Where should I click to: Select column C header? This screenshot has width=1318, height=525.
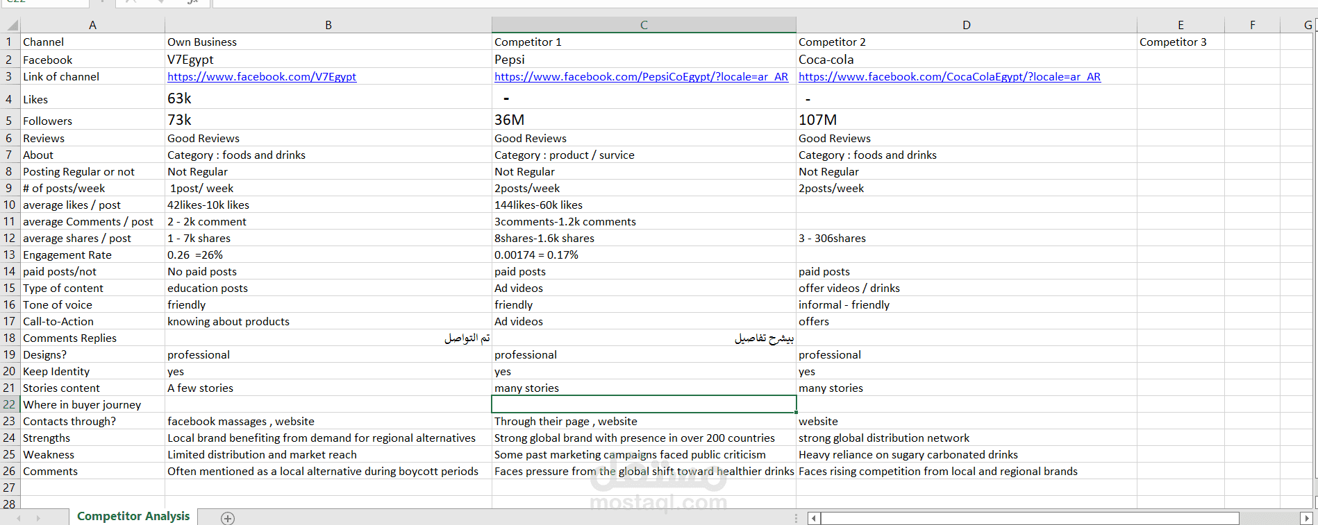pos(644,25)
